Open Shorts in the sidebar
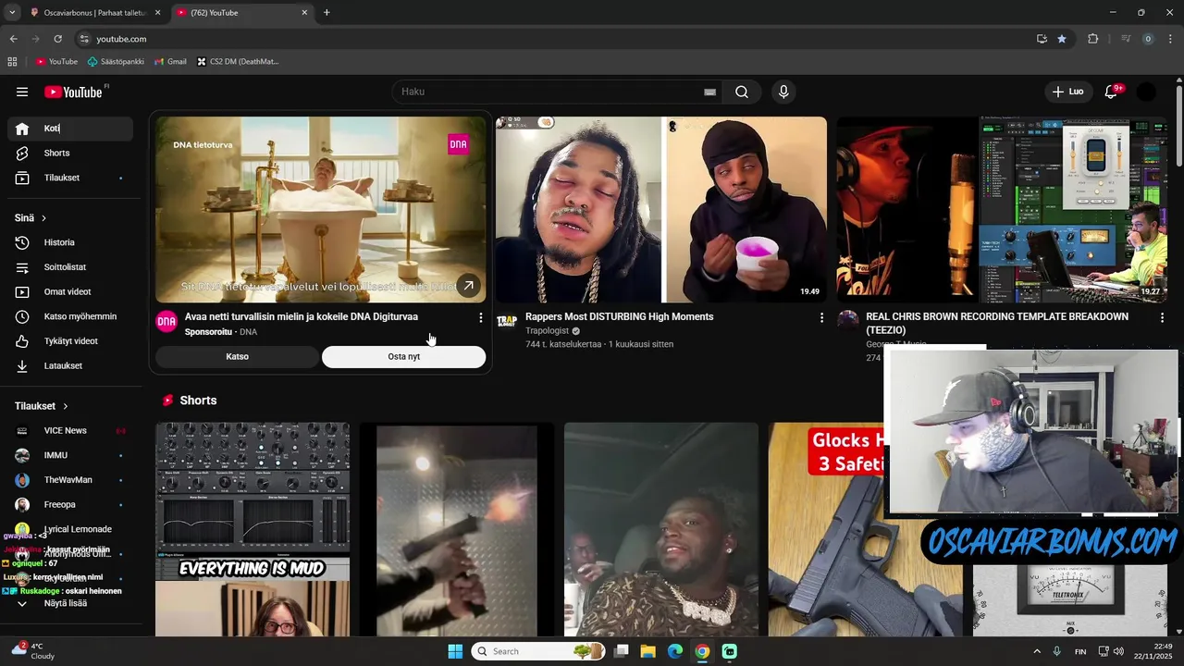 [x=70, y=153]
